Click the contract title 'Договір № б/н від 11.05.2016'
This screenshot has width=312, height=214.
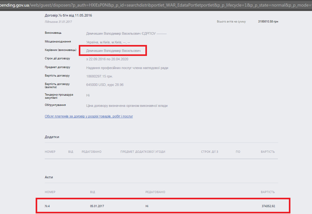tap(68, 15)
